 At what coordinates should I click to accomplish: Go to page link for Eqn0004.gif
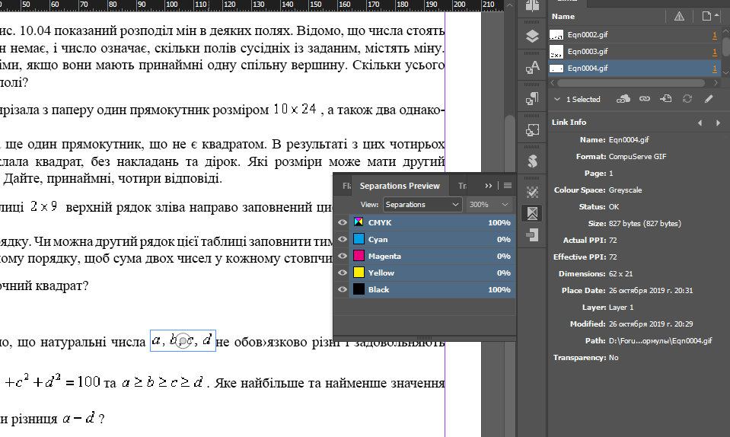click(715, 69)
